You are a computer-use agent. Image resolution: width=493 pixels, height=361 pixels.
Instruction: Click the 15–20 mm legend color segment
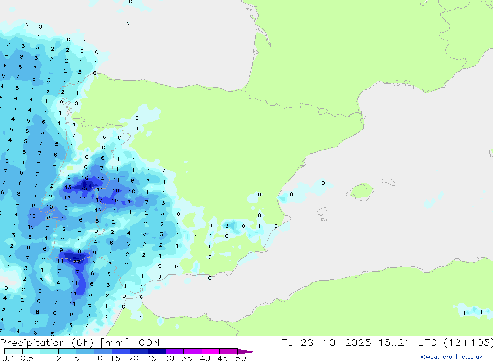121,351
